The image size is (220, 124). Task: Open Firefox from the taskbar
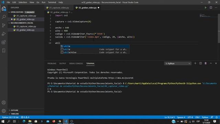54,121
